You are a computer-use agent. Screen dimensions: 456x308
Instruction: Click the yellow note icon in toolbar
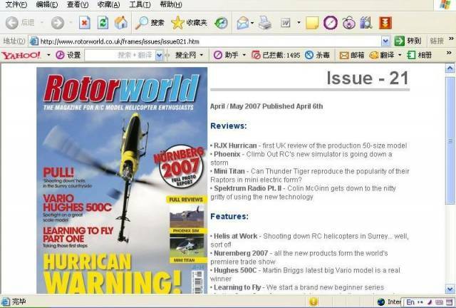pos(312,23)
